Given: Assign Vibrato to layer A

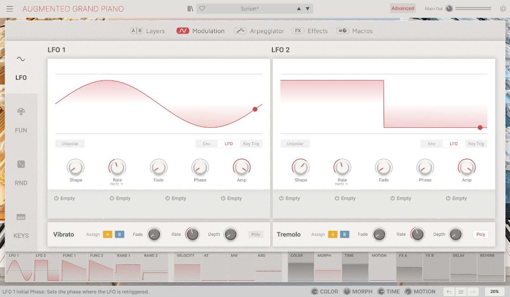Looking at the screenshot, I should point(107,234).
